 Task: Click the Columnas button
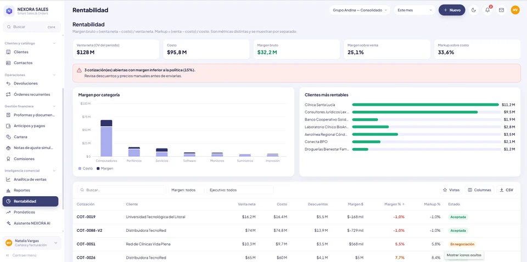479,190
